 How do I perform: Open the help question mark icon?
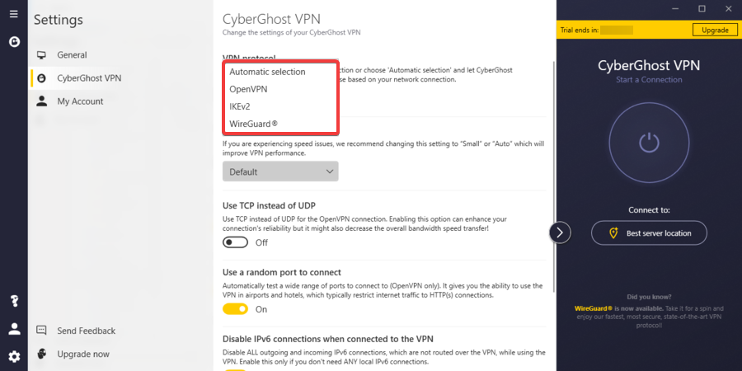(x=13, y=301)
